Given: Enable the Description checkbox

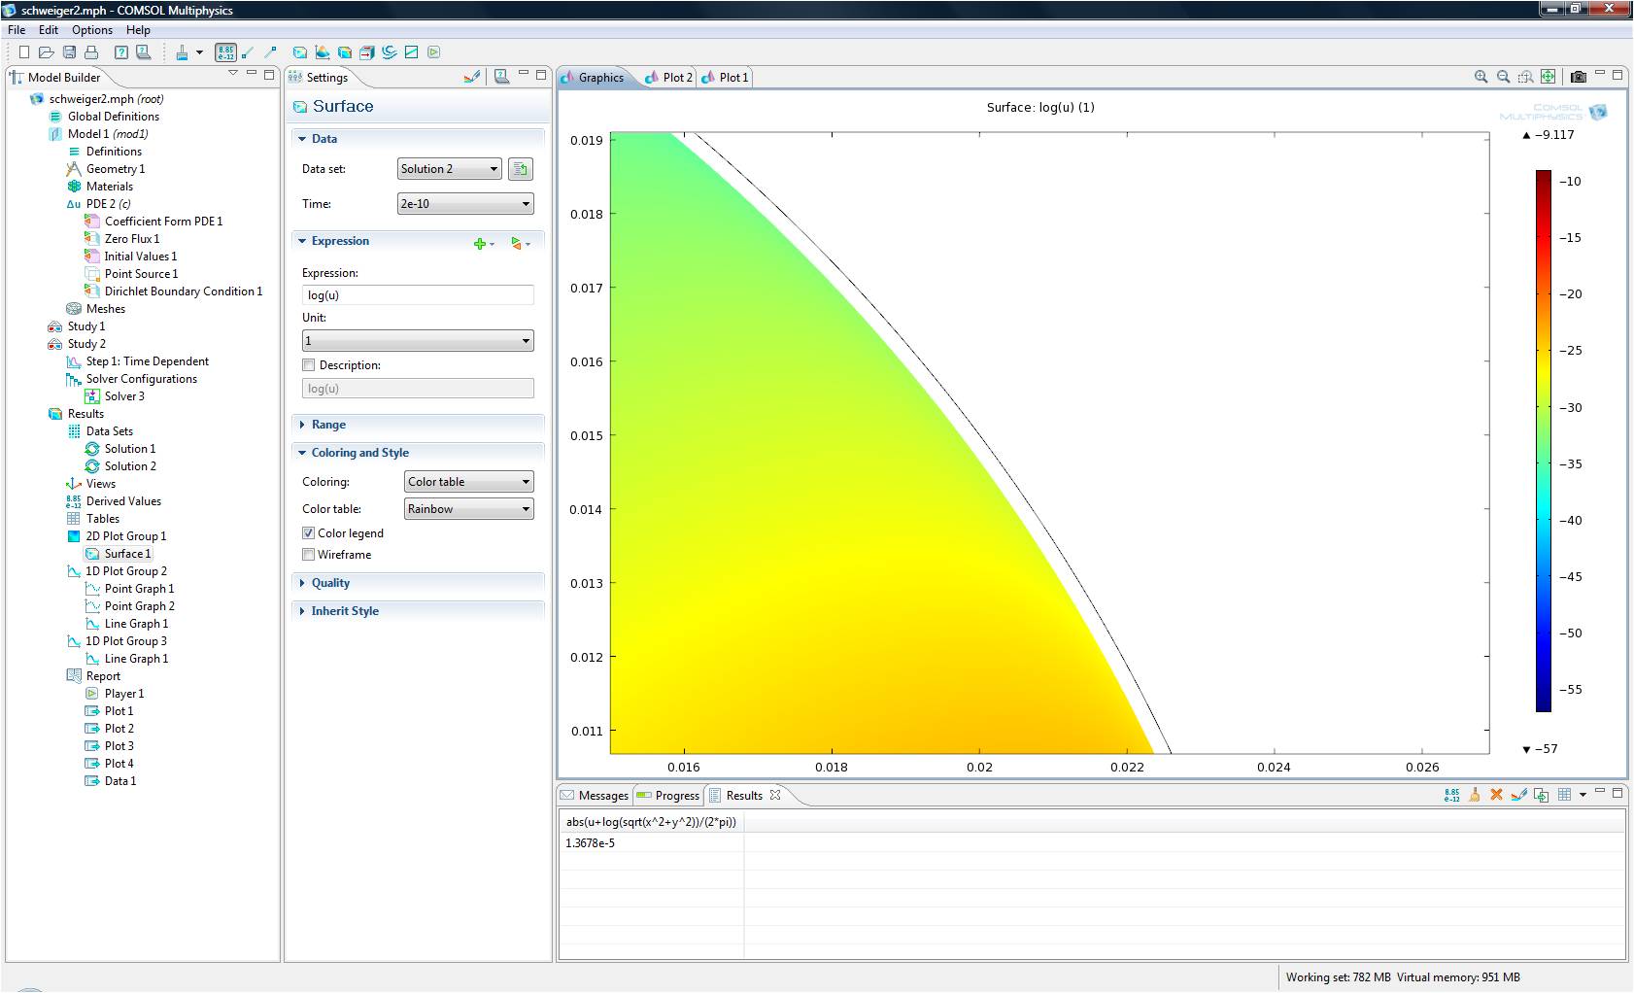Looking at the screenshot, I should click(309, 365).
